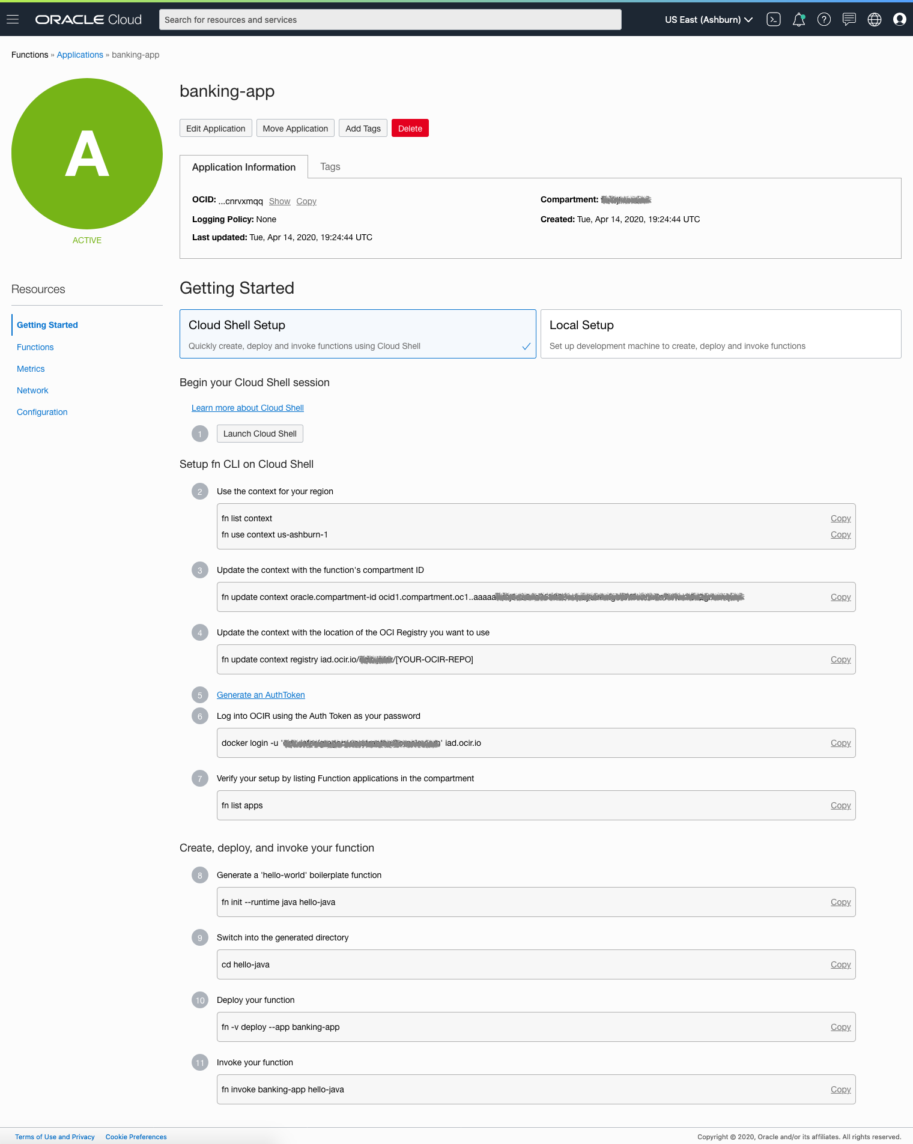The height and width of the screenshot is (1144, 913).
Task: Click the red Delete button
Action: click(x=410, y=129)
